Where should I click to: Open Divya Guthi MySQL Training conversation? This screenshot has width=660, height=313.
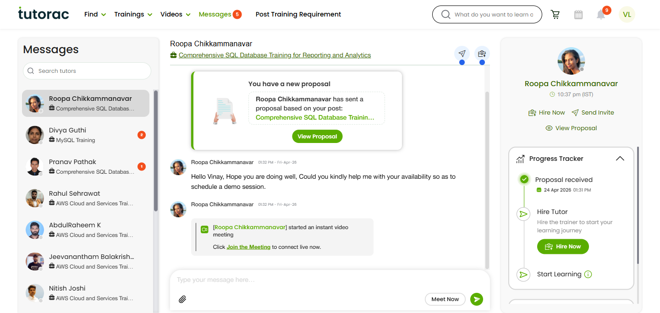(86, 135)
